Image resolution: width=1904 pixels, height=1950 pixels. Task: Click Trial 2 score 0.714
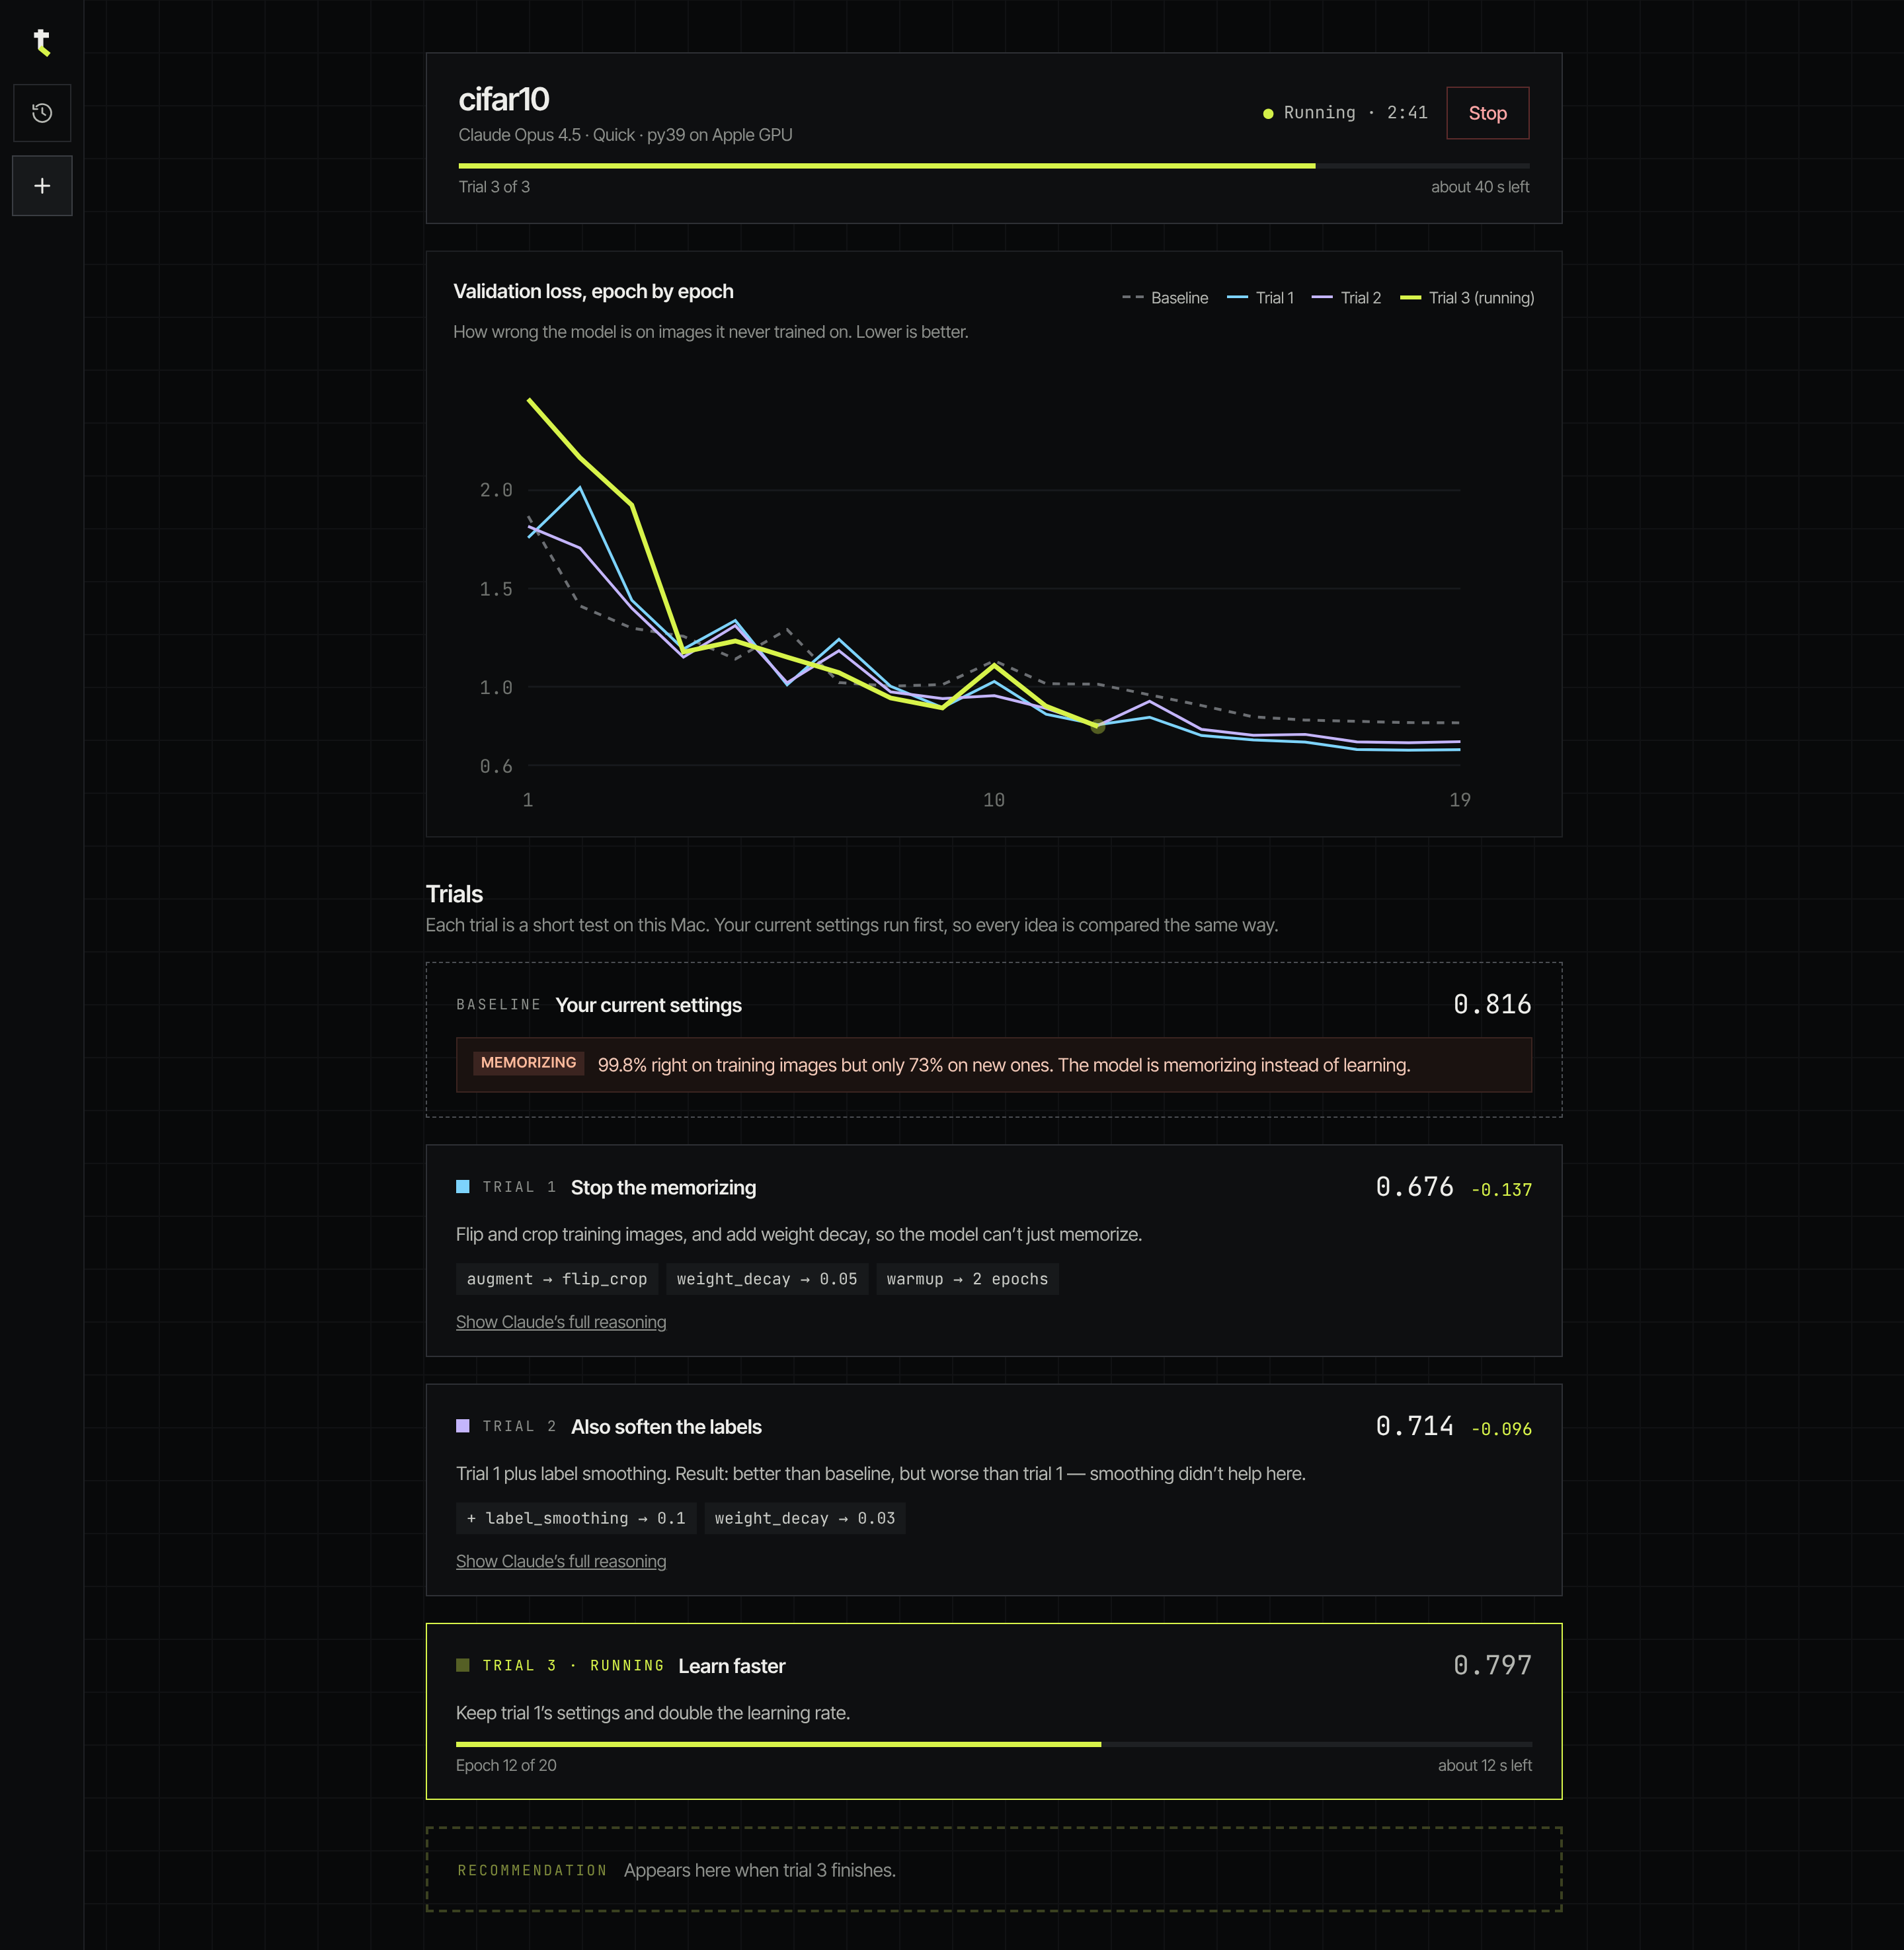(1414, 1426)
